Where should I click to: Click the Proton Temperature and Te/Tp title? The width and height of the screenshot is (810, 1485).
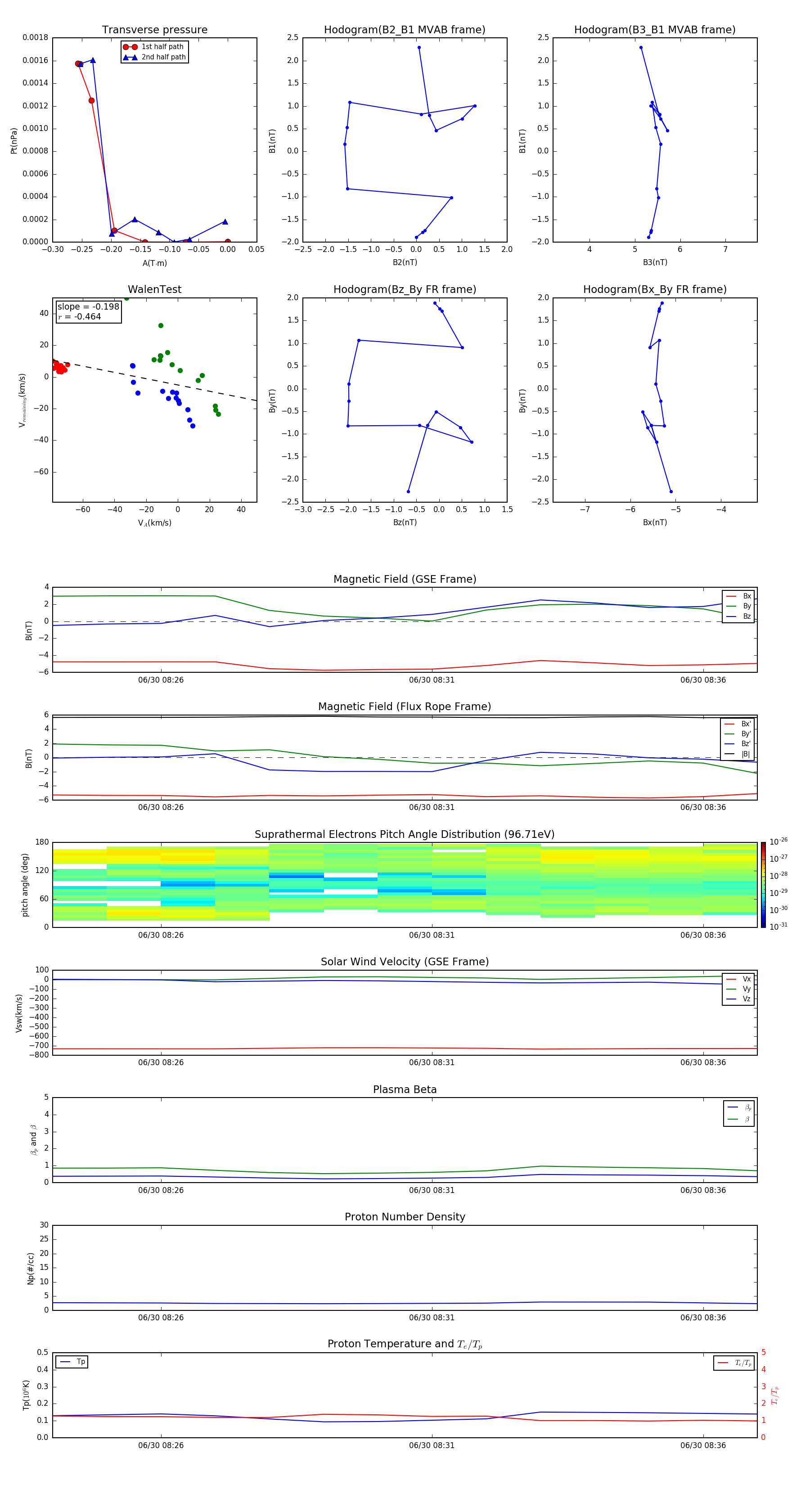(x=405, y=1344)
